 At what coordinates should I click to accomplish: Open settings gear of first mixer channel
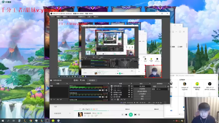tap(106, 90)
